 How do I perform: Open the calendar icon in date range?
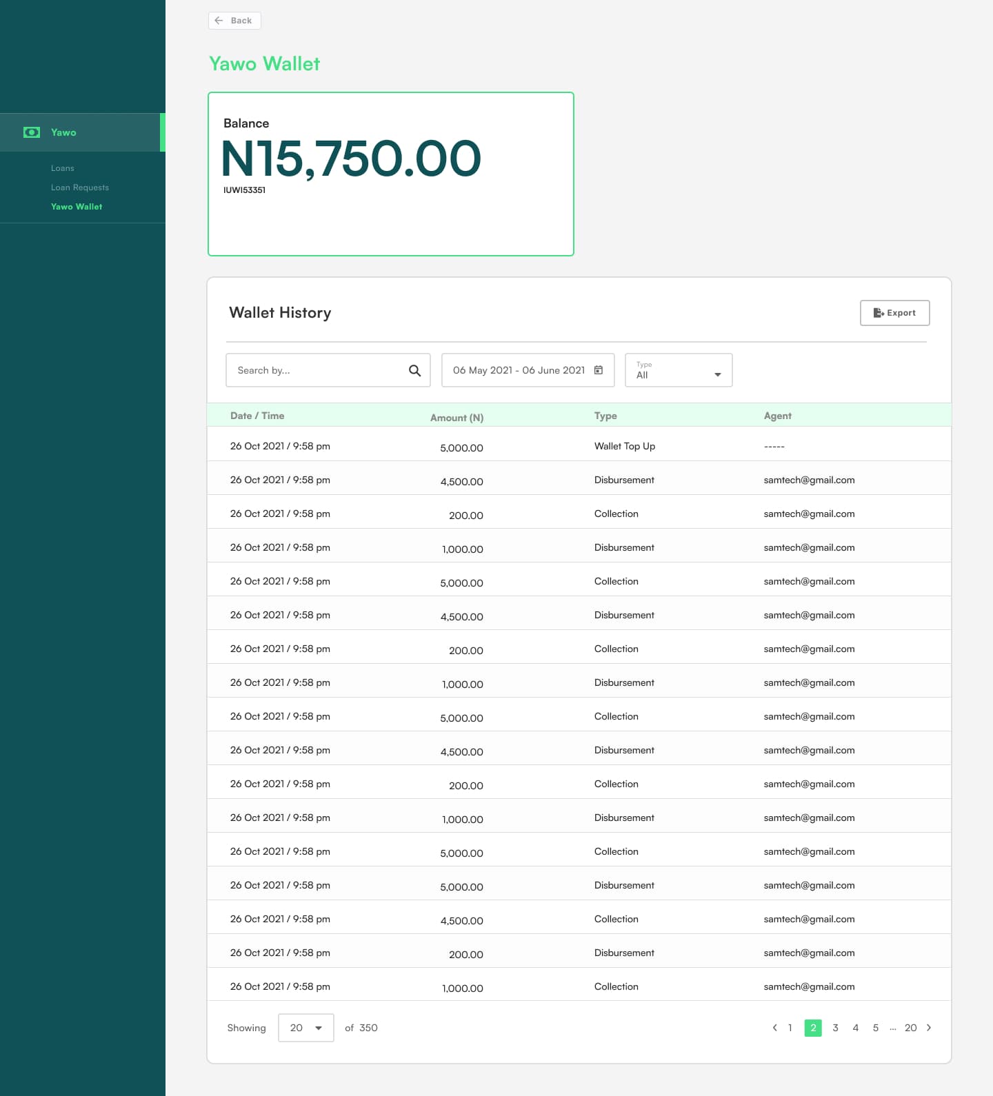click(x=599, y=370)
